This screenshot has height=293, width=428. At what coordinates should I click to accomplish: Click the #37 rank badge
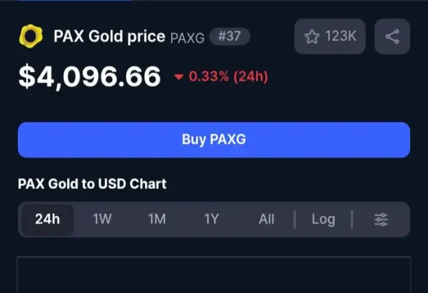pyautogui.click(x=229, y=36)
